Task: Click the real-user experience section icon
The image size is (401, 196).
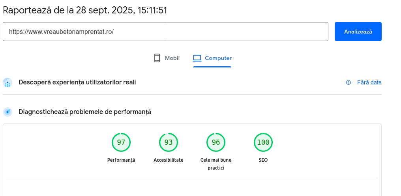Action: pos(7,82)
